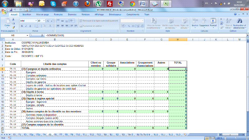Click the Office button
This screenshot has height=140, width=249.
[x=4, y=11]
